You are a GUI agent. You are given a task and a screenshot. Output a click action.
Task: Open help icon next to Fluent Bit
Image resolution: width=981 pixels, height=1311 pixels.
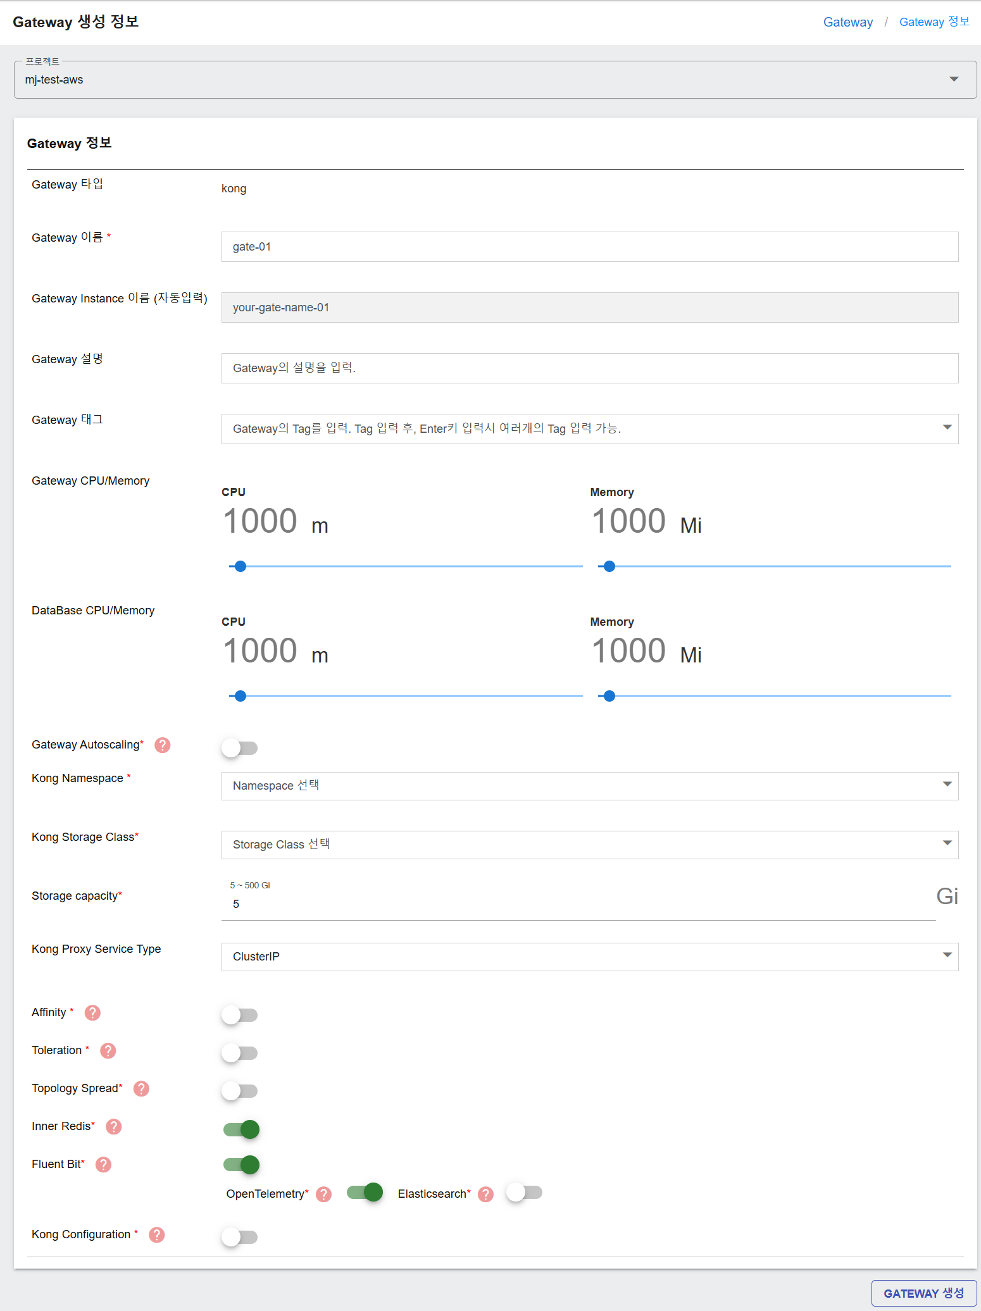point(104,1165)
